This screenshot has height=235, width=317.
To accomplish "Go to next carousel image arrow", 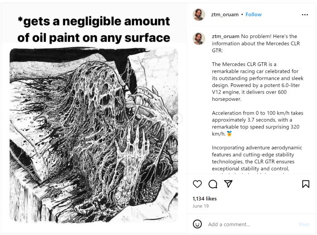I will (178, 119).
